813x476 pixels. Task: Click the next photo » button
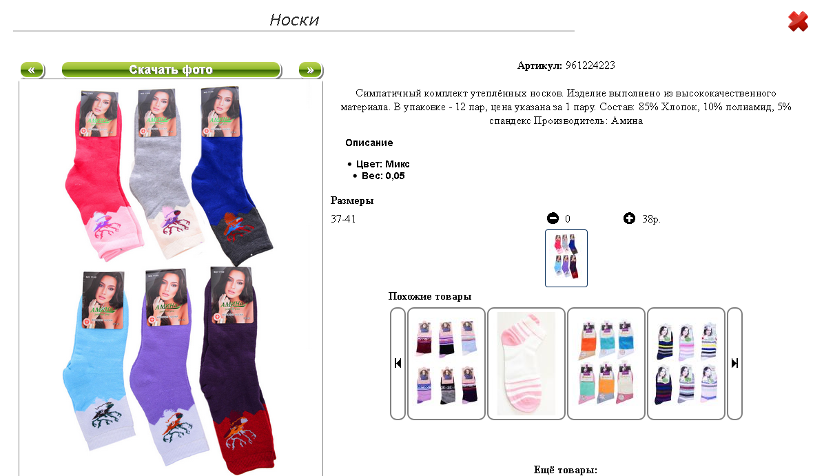(x=311, y=70)
